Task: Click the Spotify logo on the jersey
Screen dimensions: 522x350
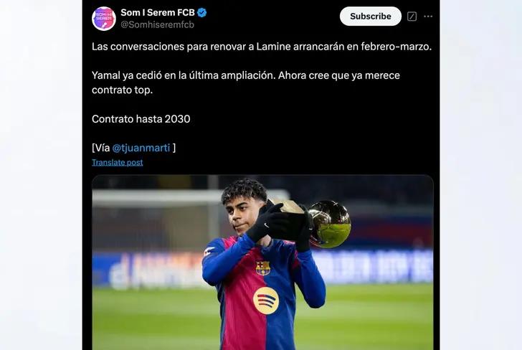Action: click(x=266, y=300)
